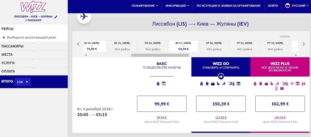Click the airplane icon above the route
Screen dimensions: 311x137
[84, 17]
